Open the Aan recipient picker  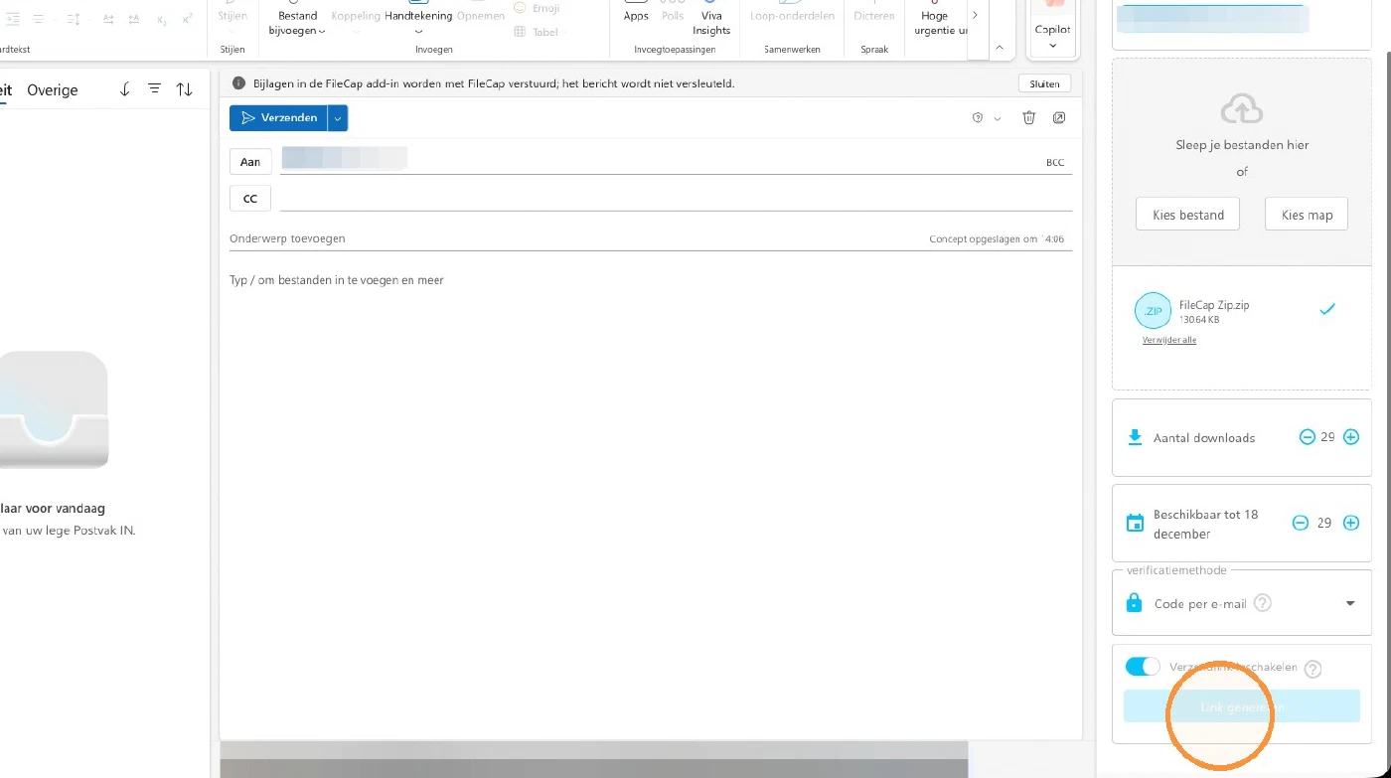[250, 162]
